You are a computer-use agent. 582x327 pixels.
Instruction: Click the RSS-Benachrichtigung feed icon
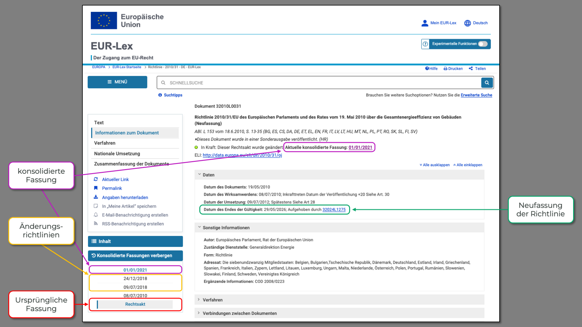click(96, 224)
